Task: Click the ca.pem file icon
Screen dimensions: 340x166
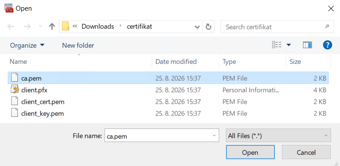Action: pos(14,78)
